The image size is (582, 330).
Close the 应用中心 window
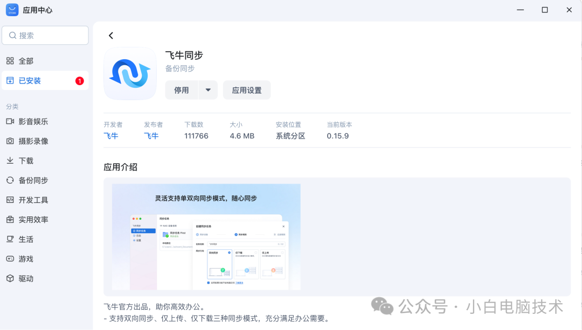click(570, 10)
